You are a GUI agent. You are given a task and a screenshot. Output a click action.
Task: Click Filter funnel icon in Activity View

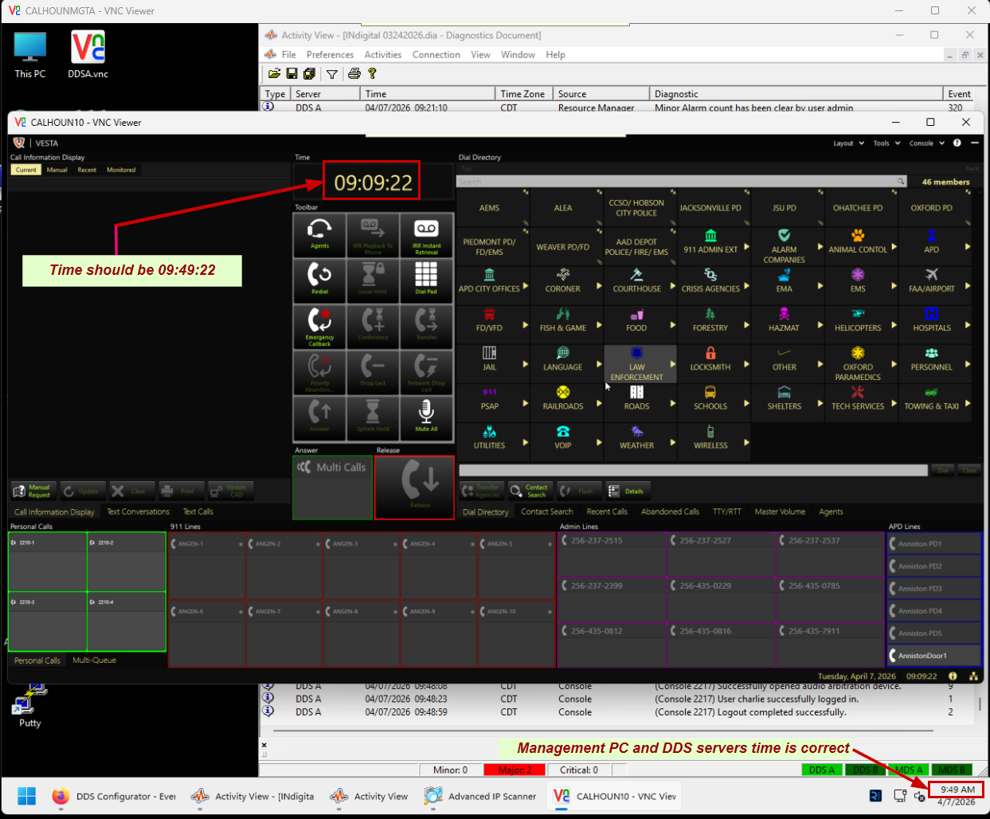332,74
